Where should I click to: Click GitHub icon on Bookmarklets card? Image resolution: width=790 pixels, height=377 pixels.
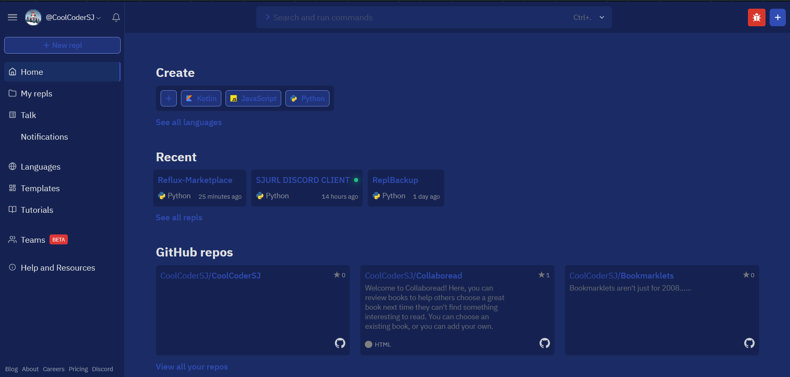749,343
